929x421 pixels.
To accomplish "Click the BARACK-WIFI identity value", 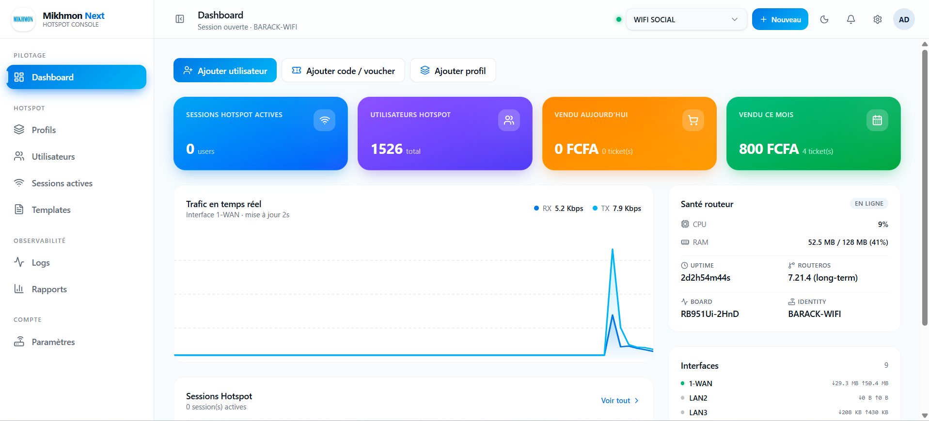I will point(814,314).
